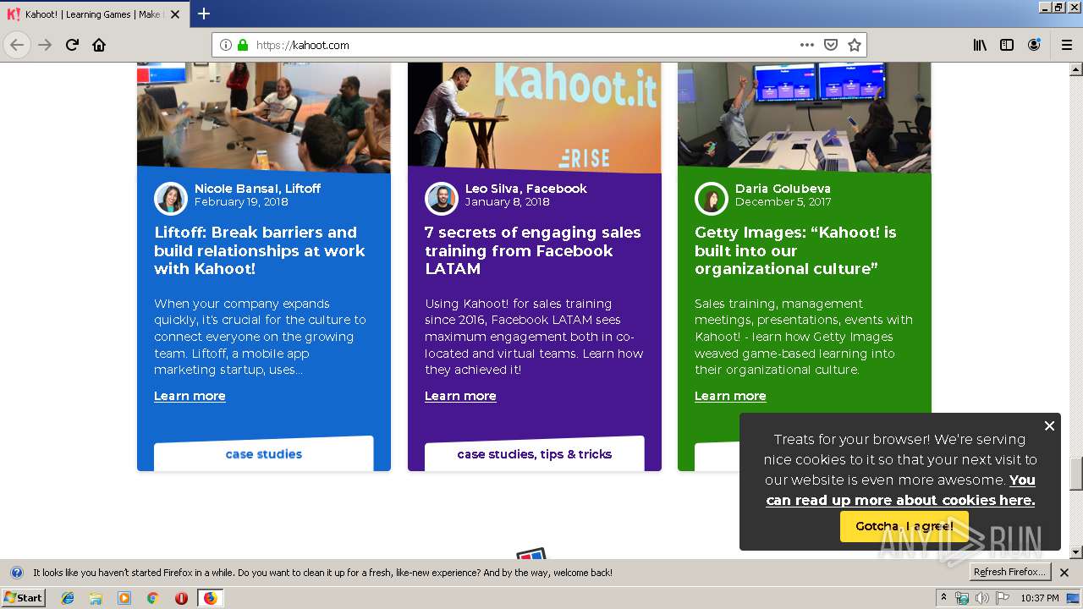Click the network tray icon
Viewport: 1083px width, 609px height.
click(x=962, y=598)
